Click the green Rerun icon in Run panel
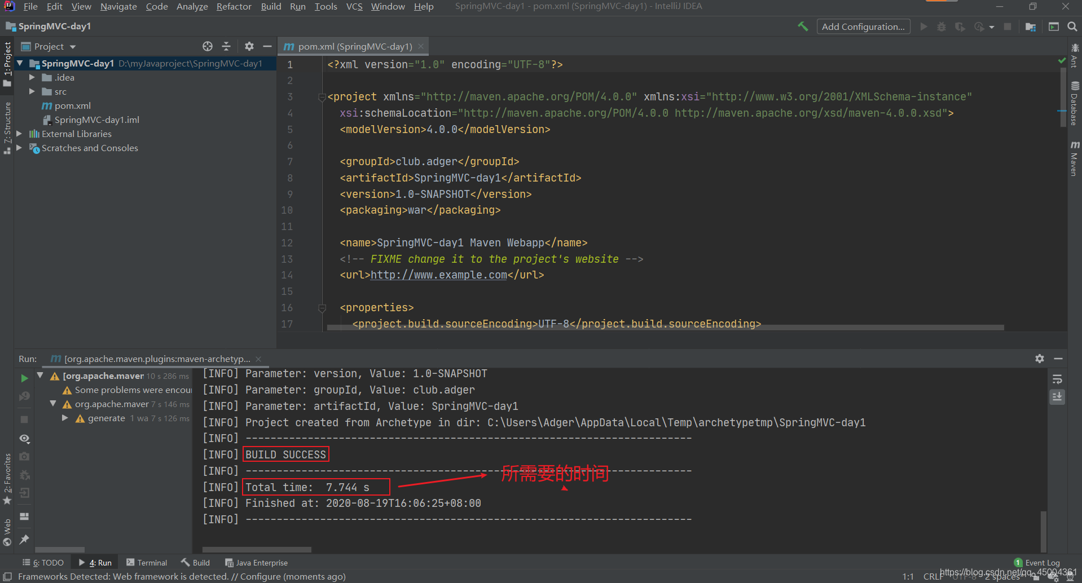1082x583 pixels. (x=24, y=378)
